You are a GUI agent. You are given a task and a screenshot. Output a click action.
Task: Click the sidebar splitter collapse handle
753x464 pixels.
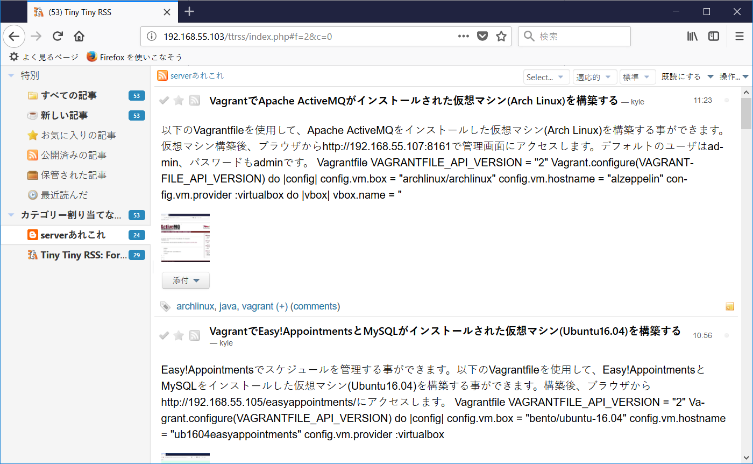[153, 267]
